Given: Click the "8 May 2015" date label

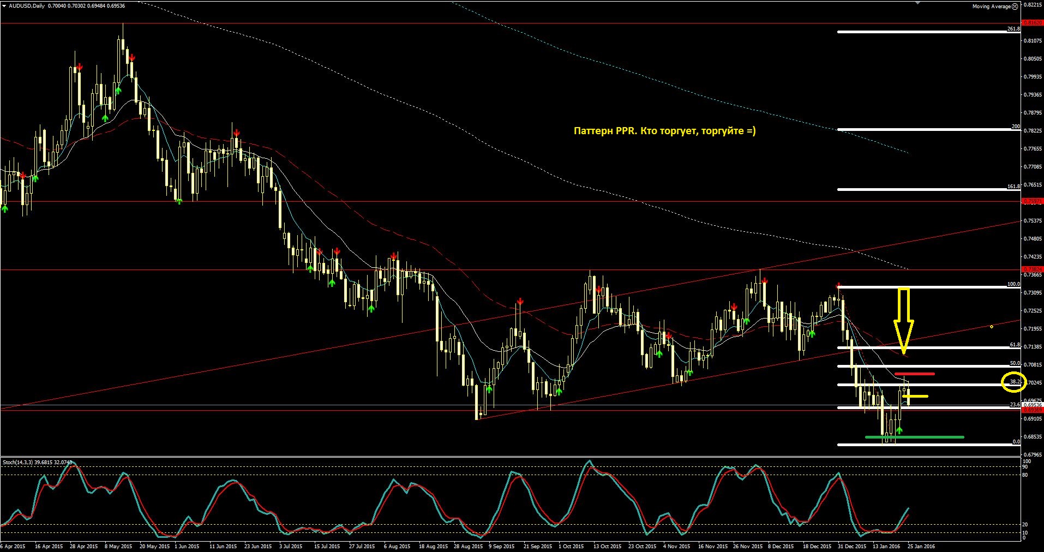Looking at the screenshot, I should 118,546.
